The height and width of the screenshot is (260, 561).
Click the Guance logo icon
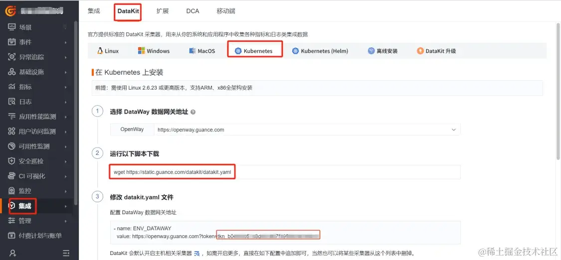[x=10, y=11]
